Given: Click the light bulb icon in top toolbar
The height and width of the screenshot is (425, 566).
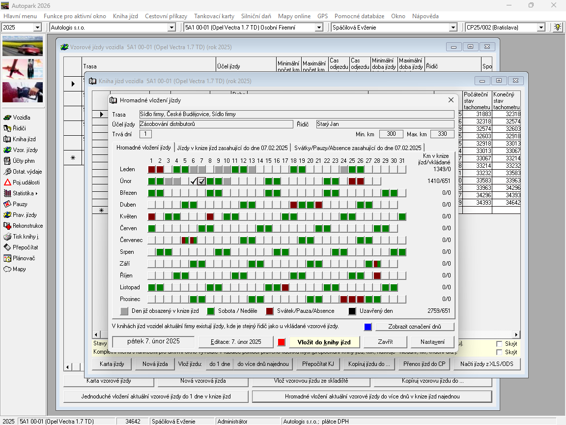Looking at the screenshot, I should coord(558,28).
